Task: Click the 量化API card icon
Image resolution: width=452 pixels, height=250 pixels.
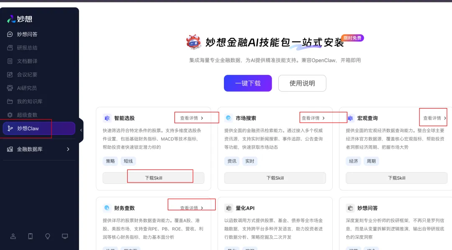Action: [x=229, y=208]
